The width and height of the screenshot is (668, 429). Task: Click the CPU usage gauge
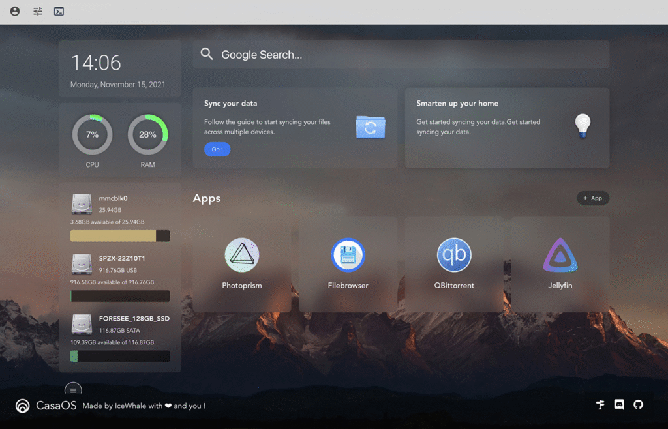92,135
